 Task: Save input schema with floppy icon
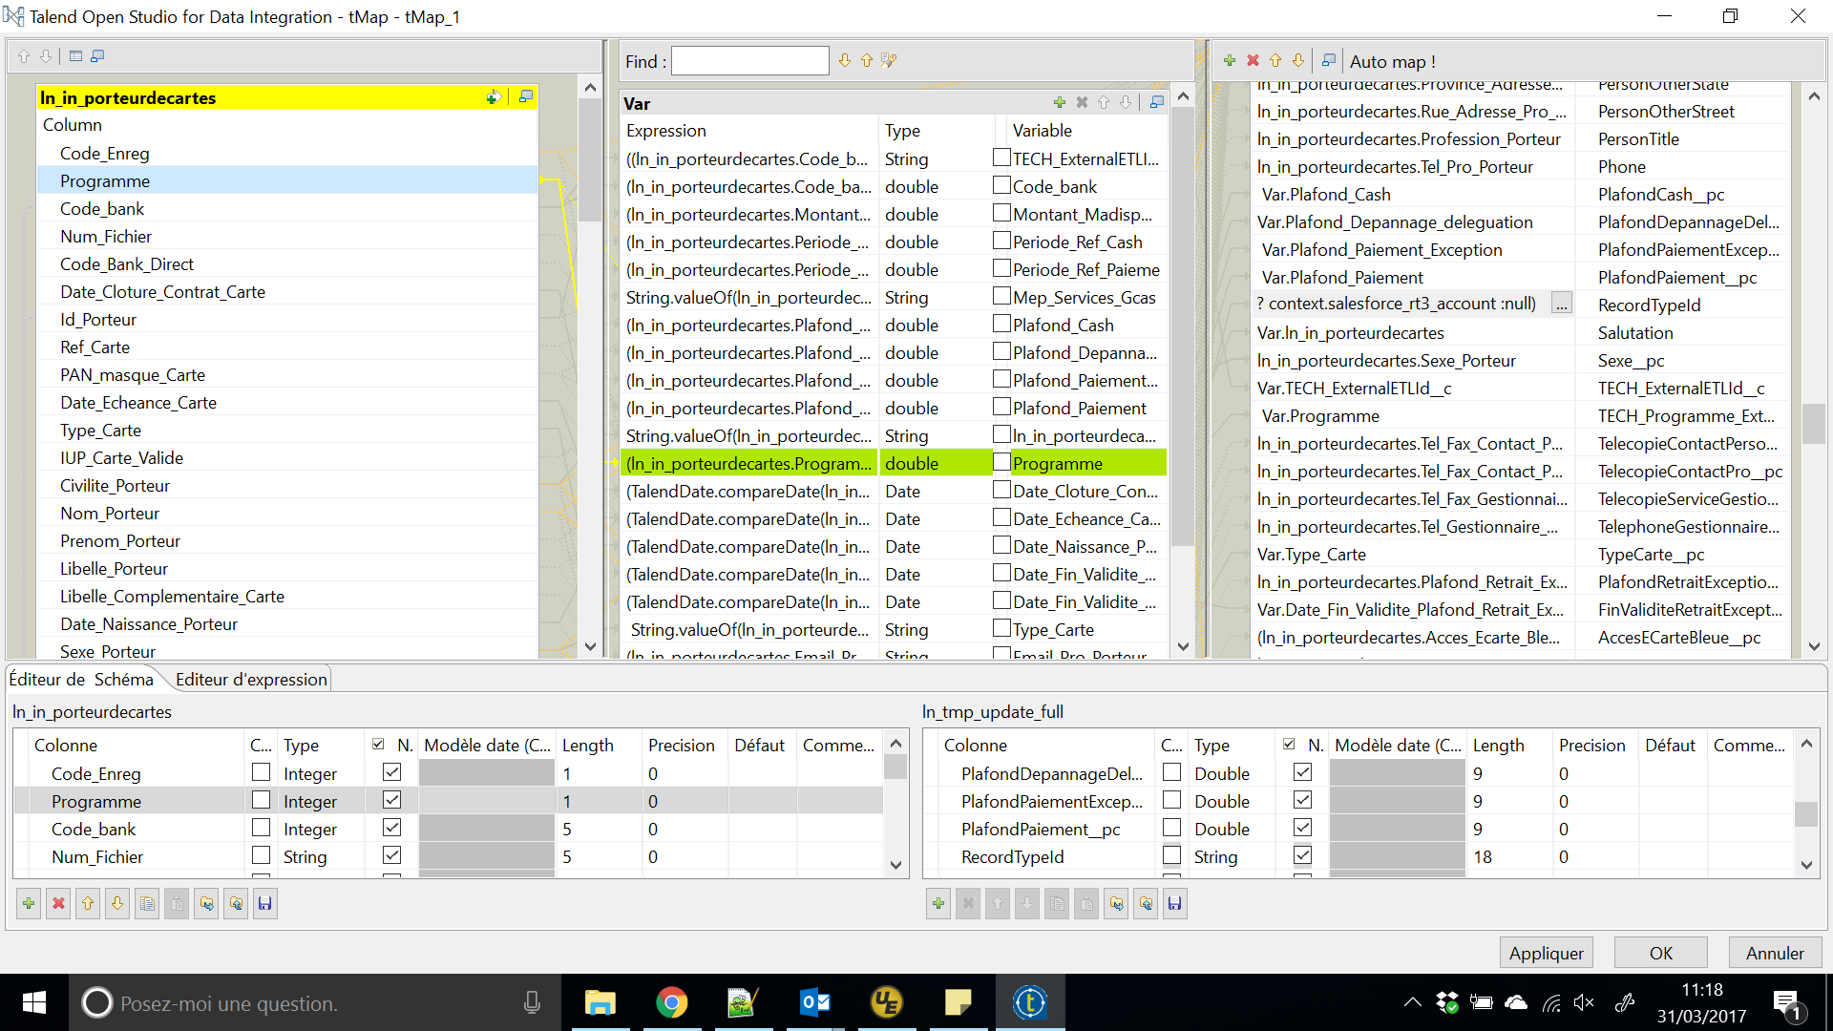[265, 903]
